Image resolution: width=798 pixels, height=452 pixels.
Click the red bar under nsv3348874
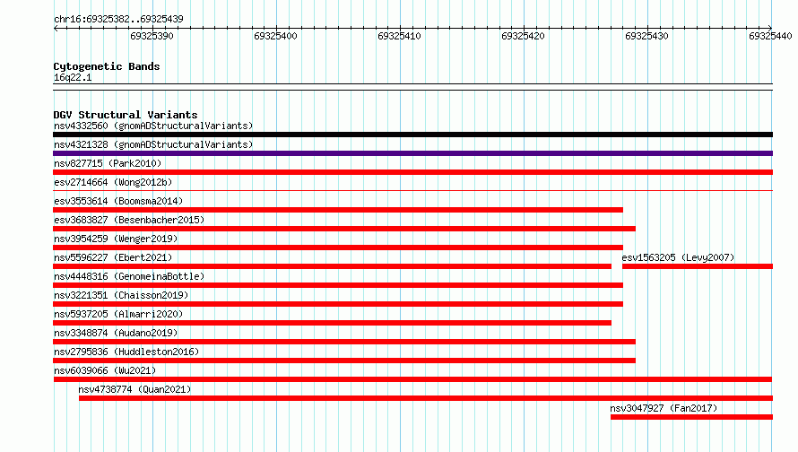pyautogui.click(x=344, y=342)
